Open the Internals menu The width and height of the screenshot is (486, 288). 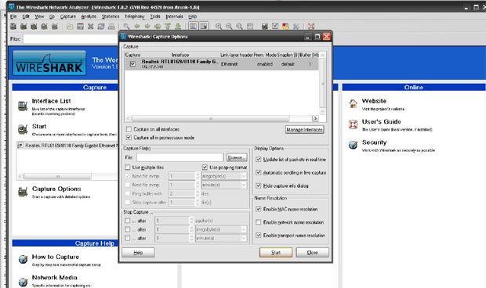point(174,16)
